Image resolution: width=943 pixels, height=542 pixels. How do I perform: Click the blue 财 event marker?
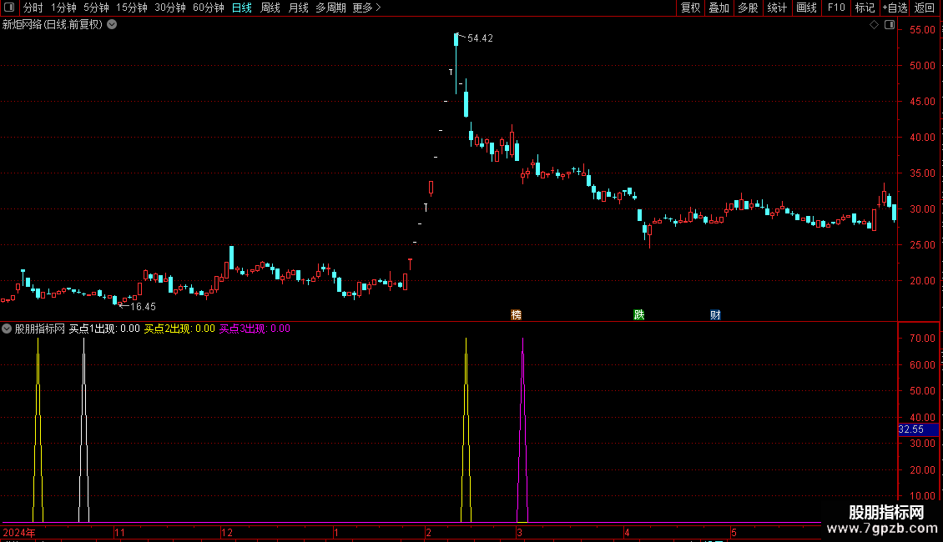pos(715,315)
